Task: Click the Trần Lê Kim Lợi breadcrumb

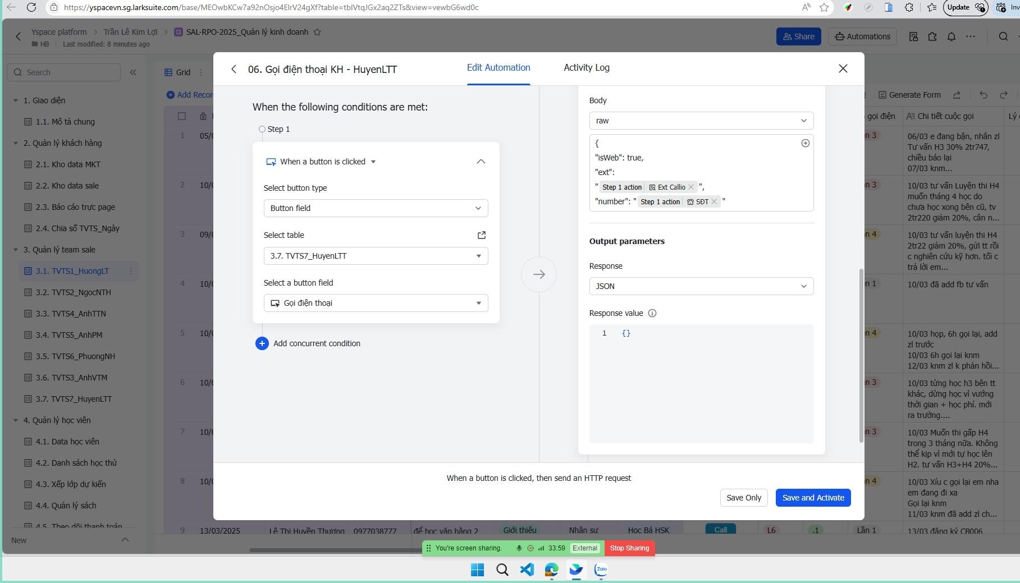Action: (x=130, y=32)
